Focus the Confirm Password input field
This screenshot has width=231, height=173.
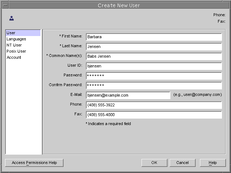click(154, 85)
